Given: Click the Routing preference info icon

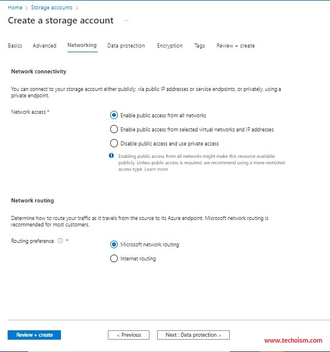Looking at the screenshot, I should click(60, 241).
